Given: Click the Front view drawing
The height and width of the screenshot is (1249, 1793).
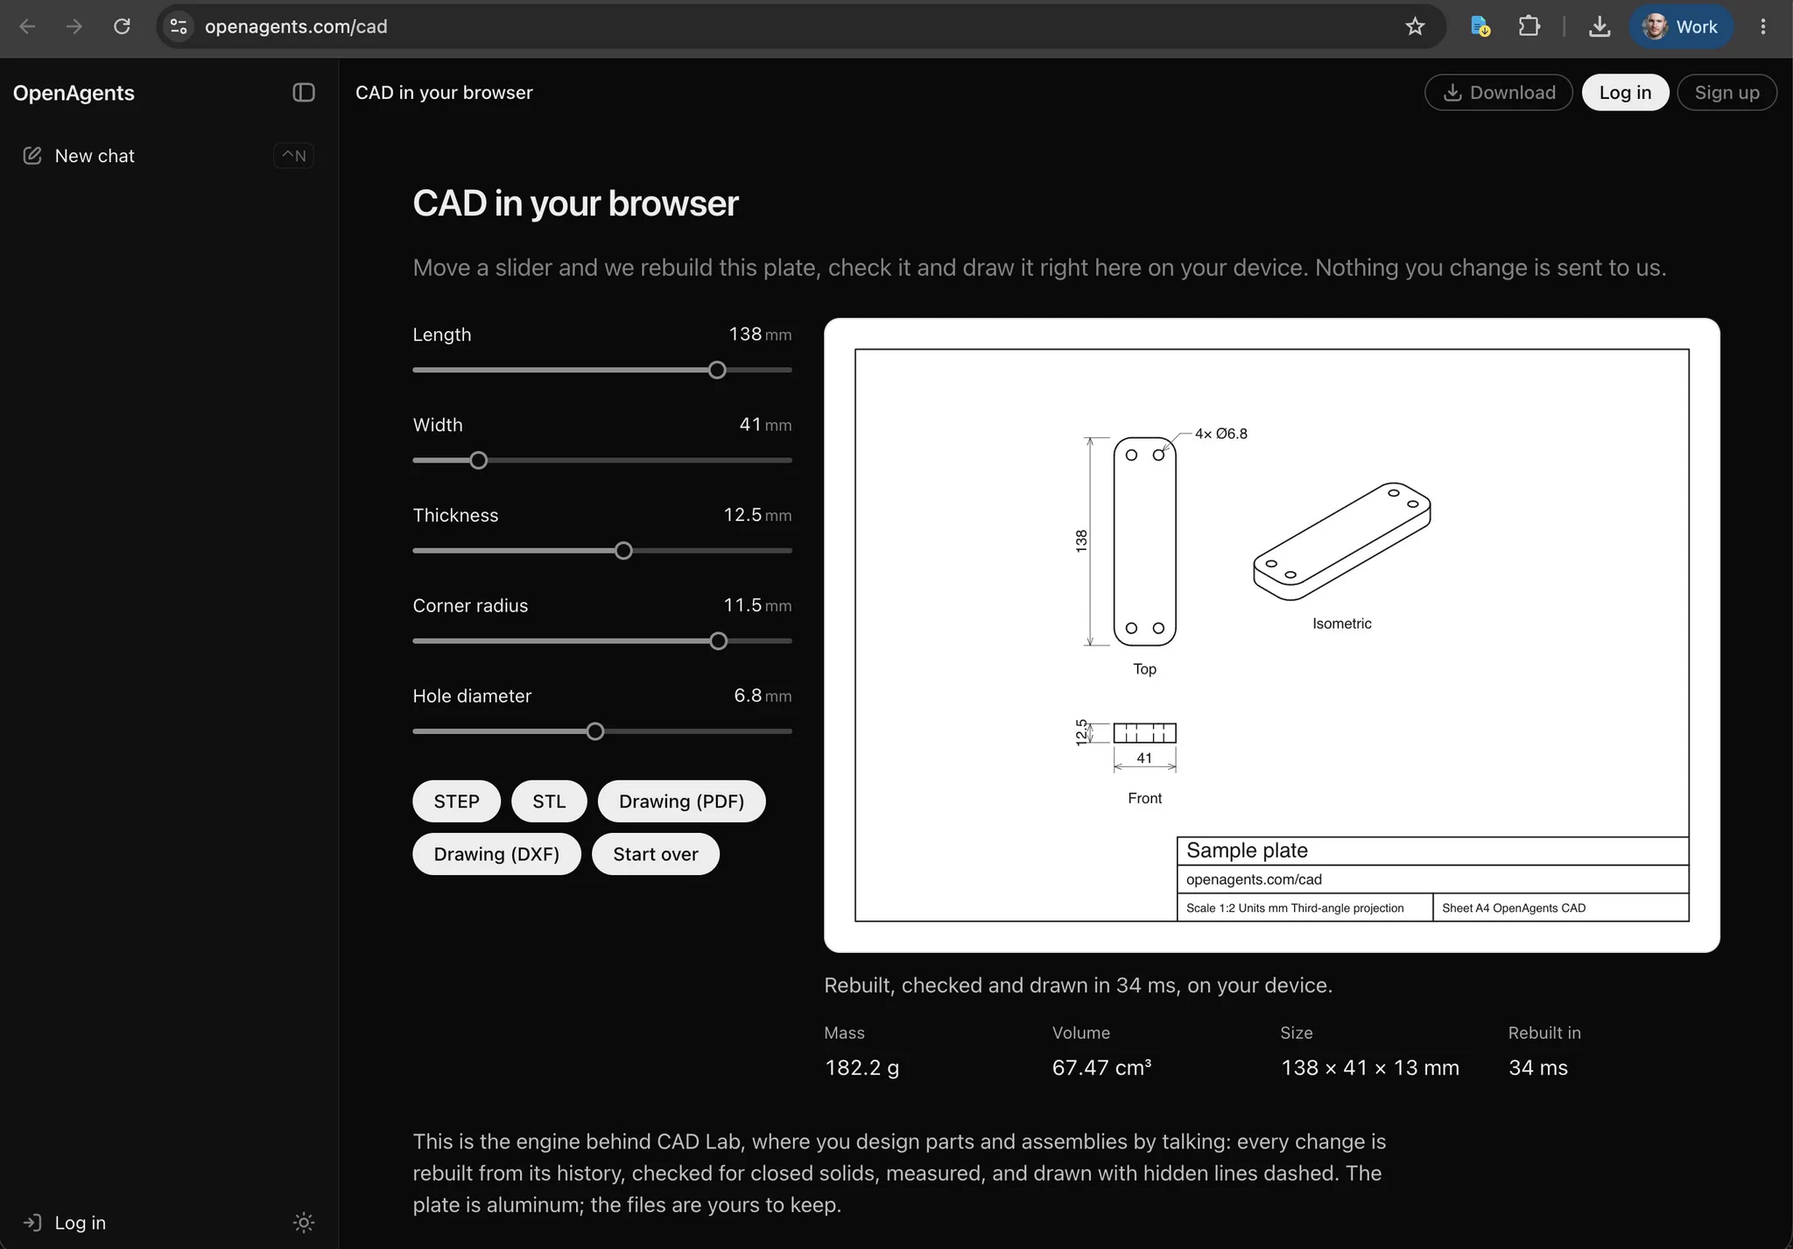Looking at the screenshot, I should [1144, 733].
